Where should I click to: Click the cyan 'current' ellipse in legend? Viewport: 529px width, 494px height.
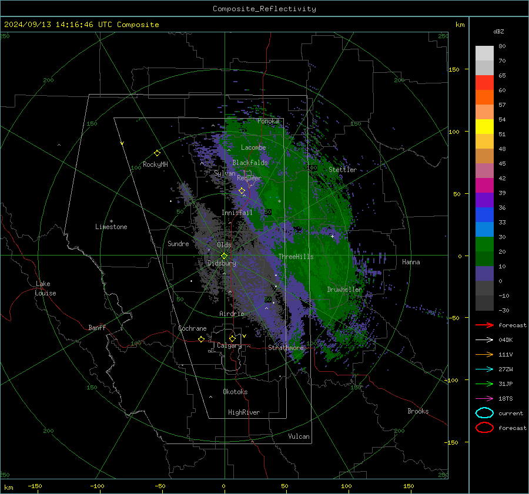(x=484, y=413)
